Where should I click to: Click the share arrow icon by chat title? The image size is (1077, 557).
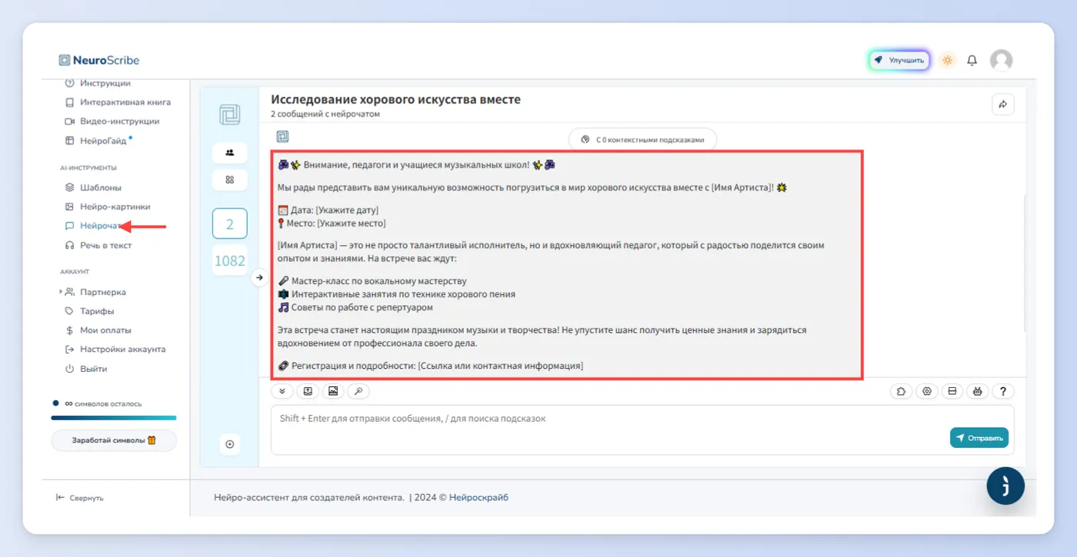click(x=1003, y=104)
